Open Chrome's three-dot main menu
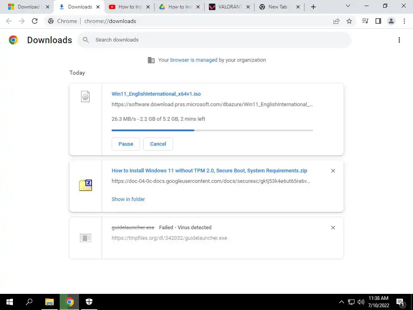The image size is (413, 310). point(404,21)
